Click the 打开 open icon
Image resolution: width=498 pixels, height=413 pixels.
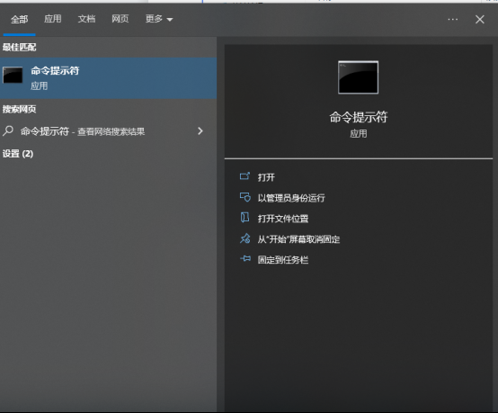(245, 176)
